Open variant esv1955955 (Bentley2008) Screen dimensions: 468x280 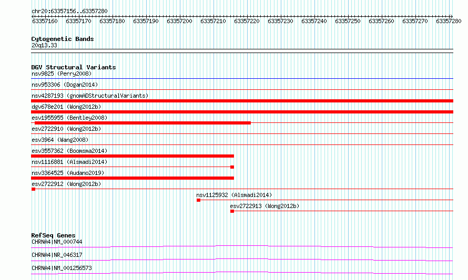point(69,118)
